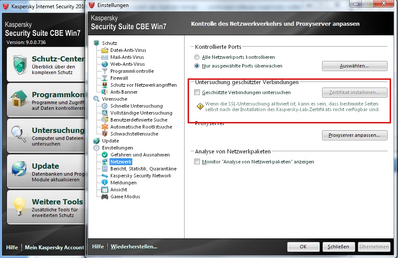Screen dimensions: 398x258
Task: Click Zertifikat installieren... button
Action: (x=355, y=92)
